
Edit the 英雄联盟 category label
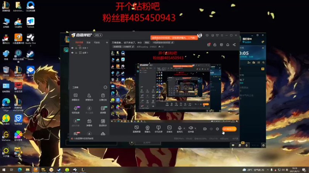124,47
